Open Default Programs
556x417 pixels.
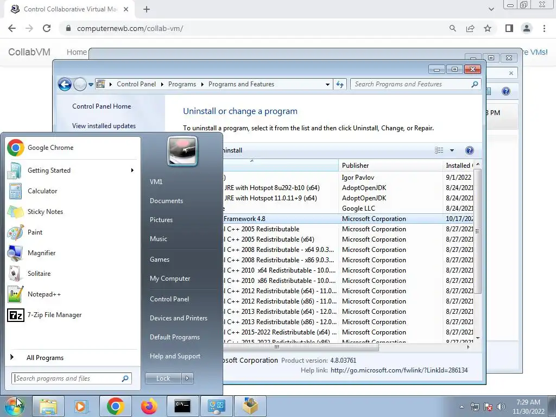(x=175, y=337)
